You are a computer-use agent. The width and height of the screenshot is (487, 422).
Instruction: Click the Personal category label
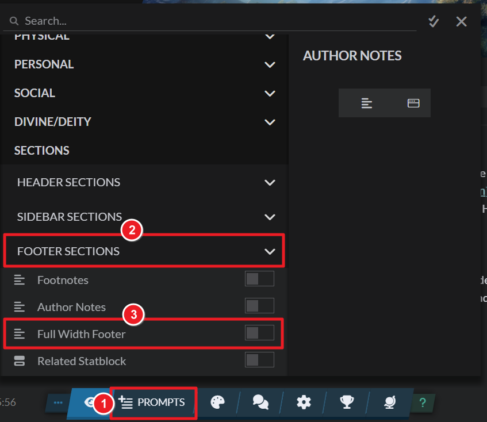coord(44,64)
